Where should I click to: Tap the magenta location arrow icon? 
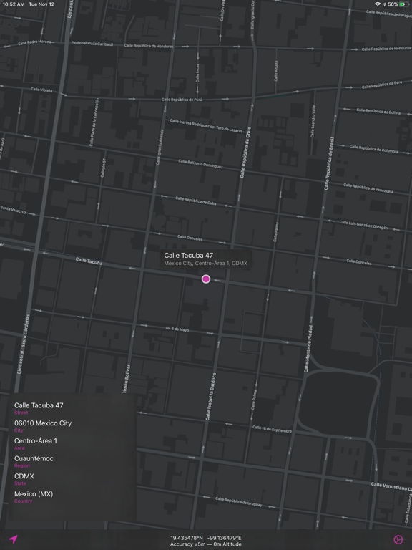pos(14,539)
